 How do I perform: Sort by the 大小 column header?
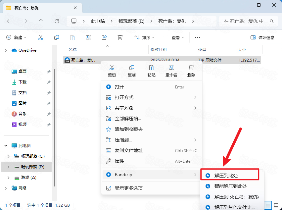242,49
